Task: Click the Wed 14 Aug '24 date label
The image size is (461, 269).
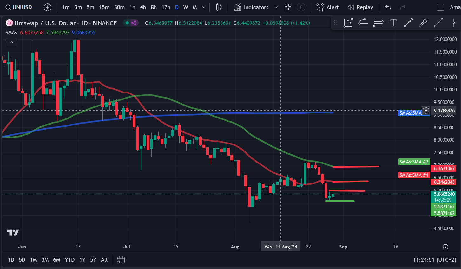Action: click(x=280, y=247)
